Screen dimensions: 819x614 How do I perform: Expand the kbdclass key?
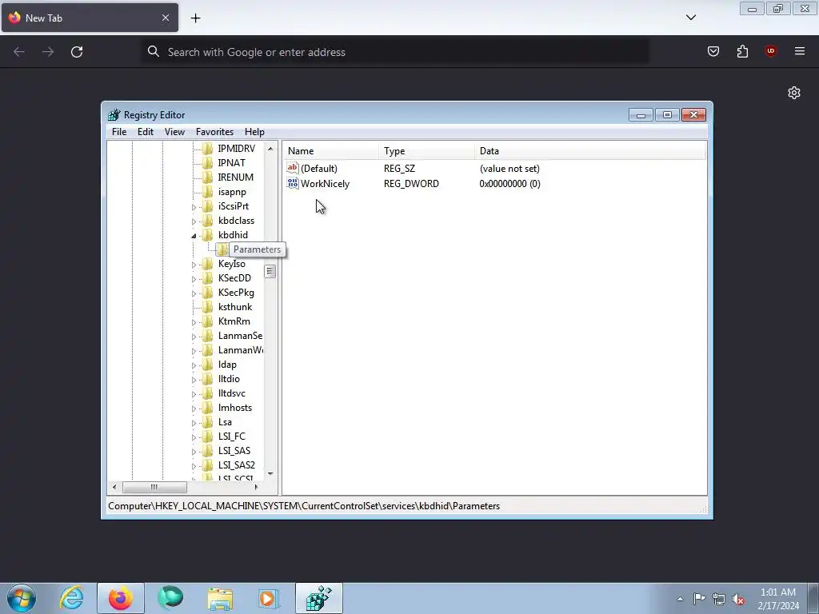pyautogui.click(x=194, y=221)
